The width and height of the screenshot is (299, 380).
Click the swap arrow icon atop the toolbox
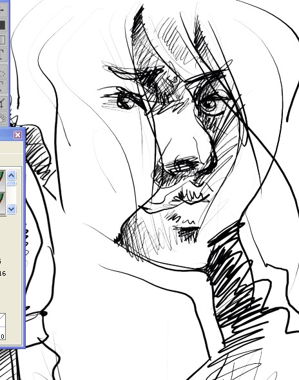coord(2,10)
